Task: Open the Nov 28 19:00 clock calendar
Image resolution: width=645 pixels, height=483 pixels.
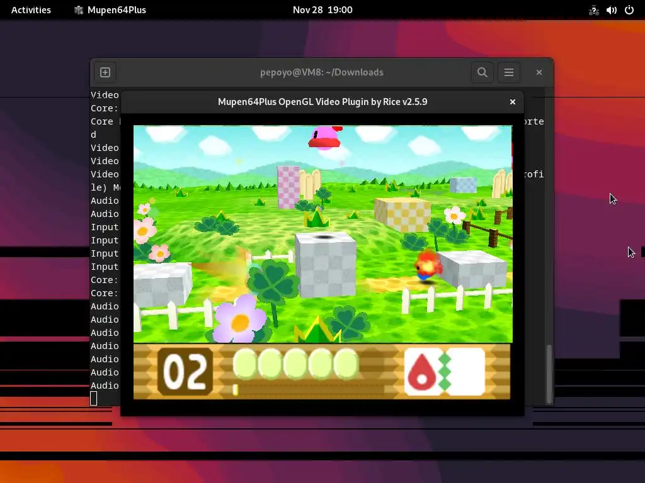Action: point(322,10)
